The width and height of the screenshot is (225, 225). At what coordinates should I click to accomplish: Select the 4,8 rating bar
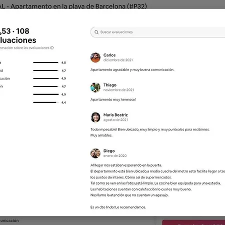[46, 62]
